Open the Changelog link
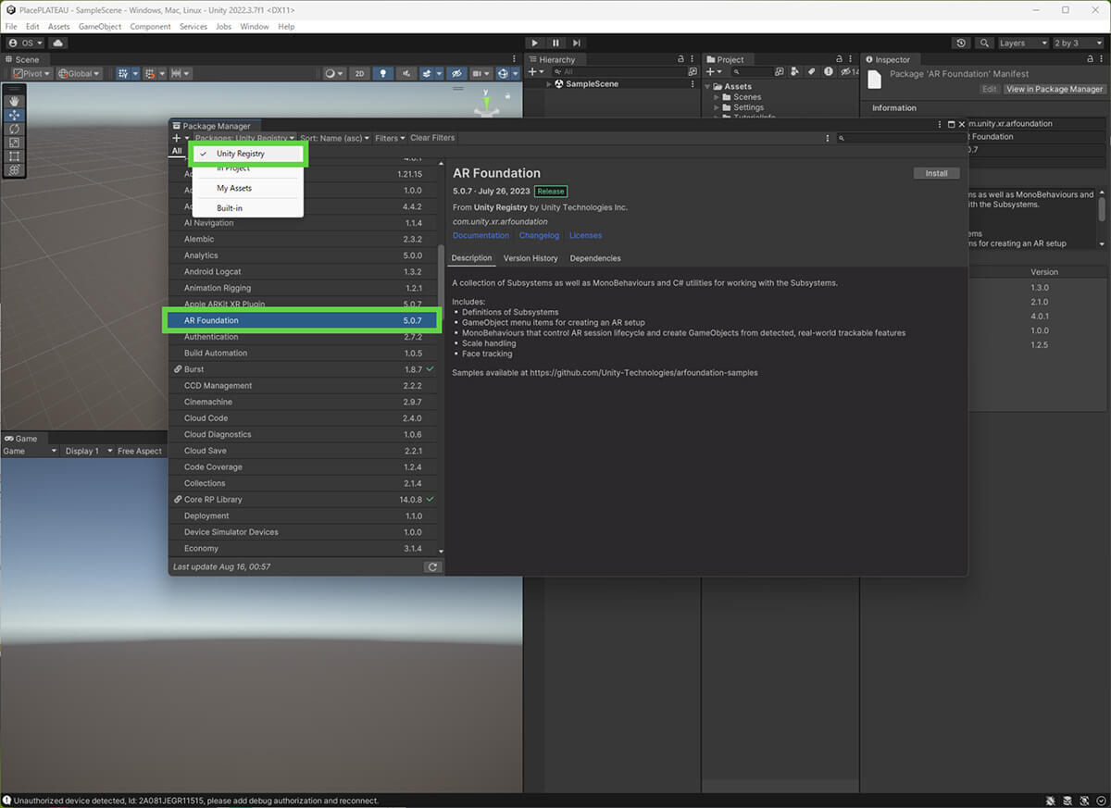Image resolution: width=1111 pixels, height=808 pixels. point(539,235)
